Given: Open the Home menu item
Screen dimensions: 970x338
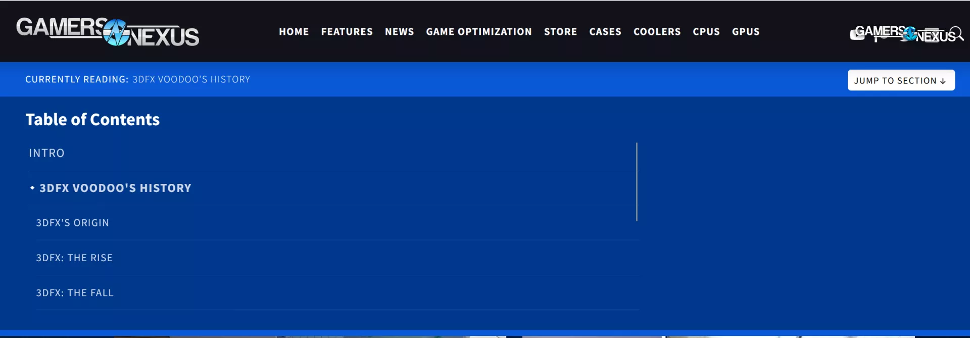Looking at the screenshot, I should tap(294, 31).
